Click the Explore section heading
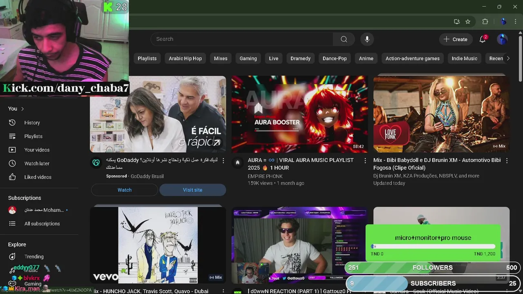 click(17, 244)
